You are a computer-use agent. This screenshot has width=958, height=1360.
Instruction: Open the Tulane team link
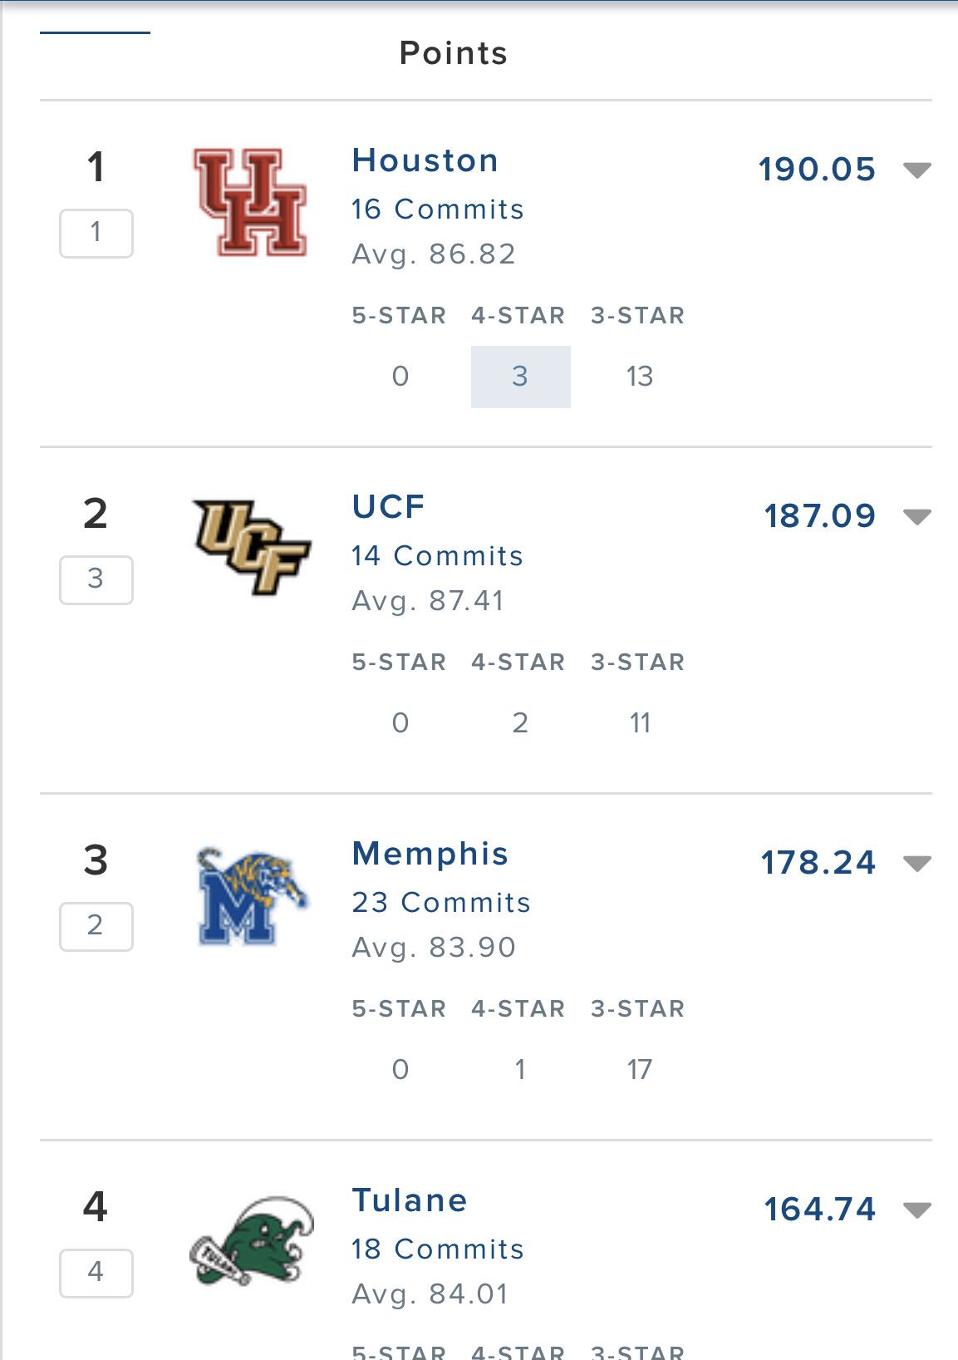[410, 1200]
